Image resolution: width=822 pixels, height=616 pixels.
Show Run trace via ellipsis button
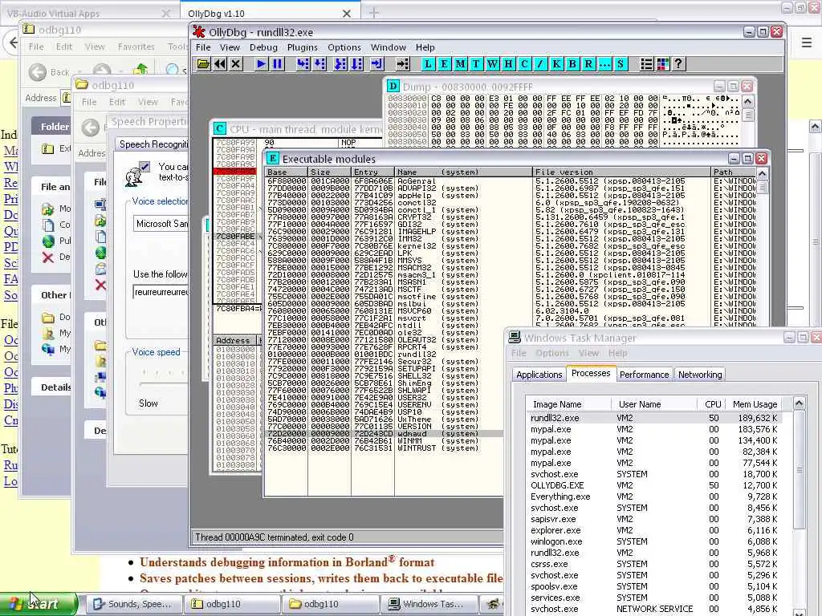tap(604, 64)
